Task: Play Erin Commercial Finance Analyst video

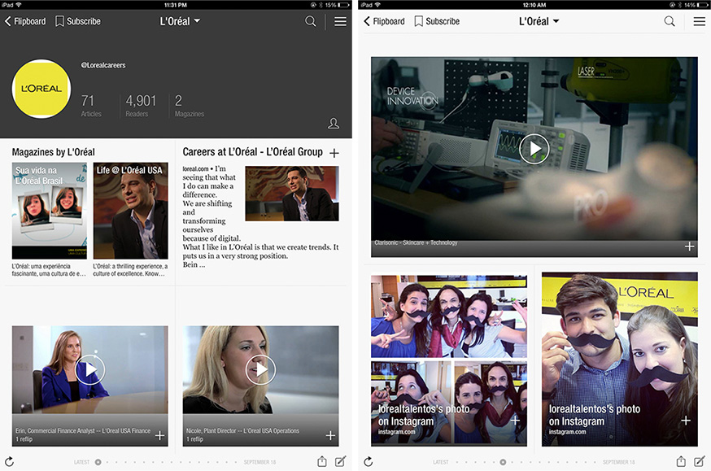Action: click(89, 370)
